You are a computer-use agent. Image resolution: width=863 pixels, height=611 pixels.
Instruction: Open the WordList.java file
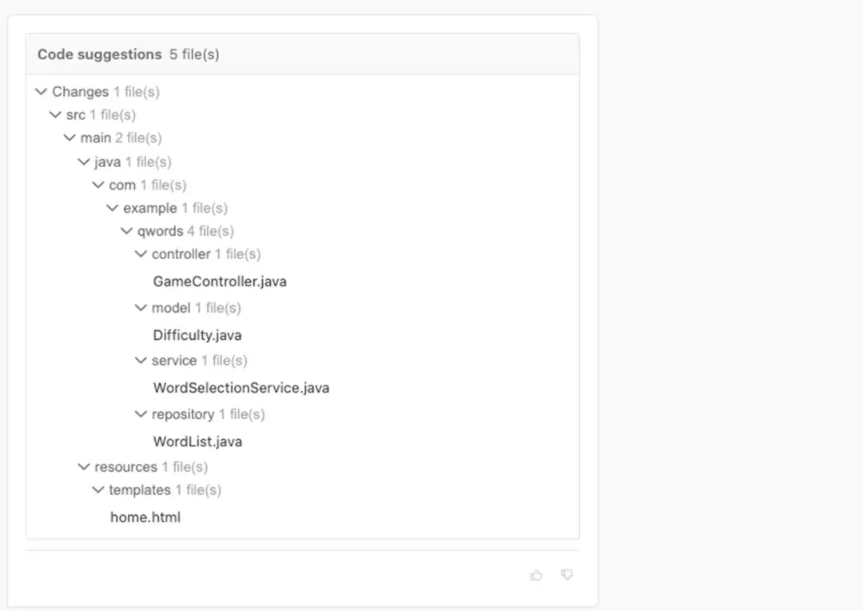[197, 441]
